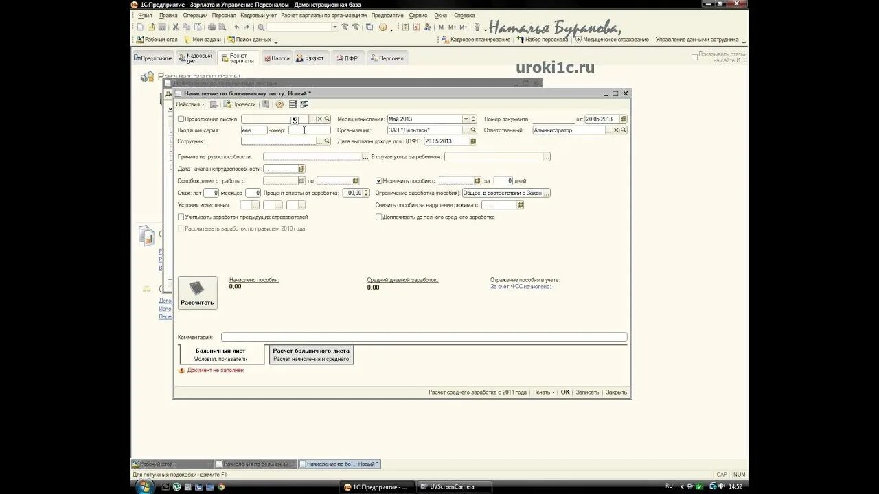This screenshot has height=494, width=879.
Task: Open Причина нетрудоспособности selection ellipsis
Action: coord(366,157)
